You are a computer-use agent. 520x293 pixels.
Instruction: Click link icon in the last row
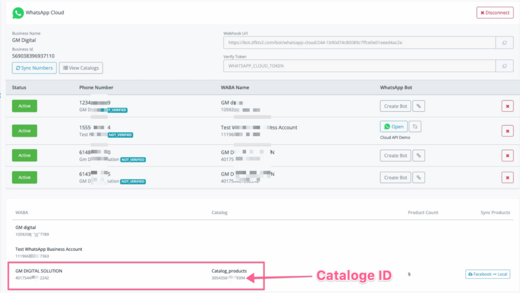point(418,177)
